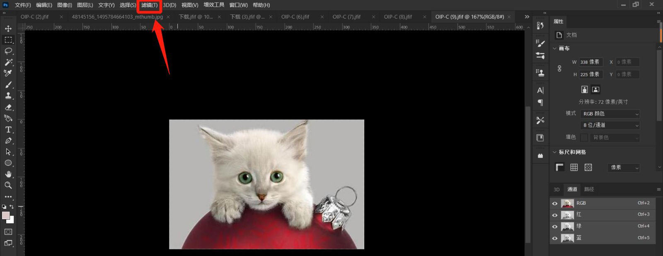Select the Eyedropper tool
The width and height of the screenshot is (663, 256).
[8, 73]
